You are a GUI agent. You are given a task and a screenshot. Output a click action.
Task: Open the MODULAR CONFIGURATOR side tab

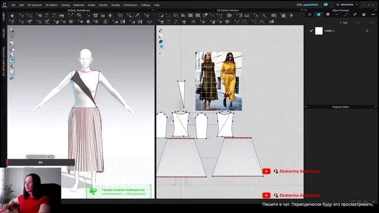[4, 62]
